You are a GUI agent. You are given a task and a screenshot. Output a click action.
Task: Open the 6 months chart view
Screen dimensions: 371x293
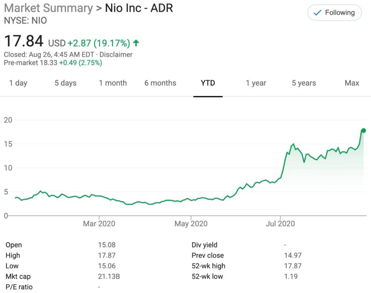(x=160, y=83)
